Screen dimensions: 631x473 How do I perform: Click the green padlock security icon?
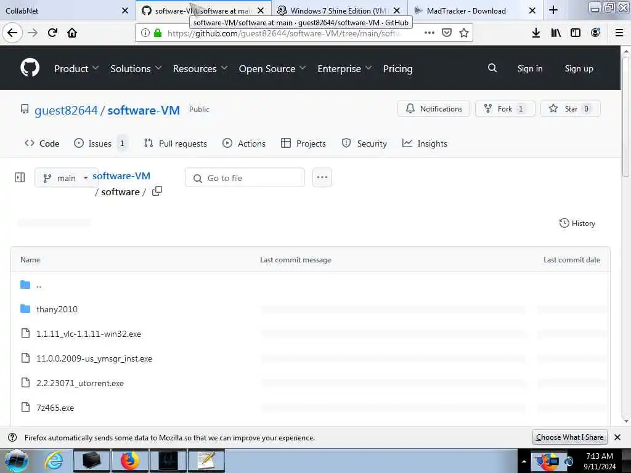click(x=158, y=33)
